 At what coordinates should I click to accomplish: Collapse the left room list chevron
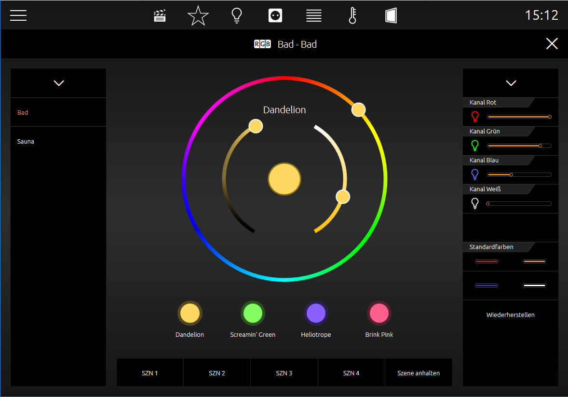pyautogui.click(x=59, y=83)
